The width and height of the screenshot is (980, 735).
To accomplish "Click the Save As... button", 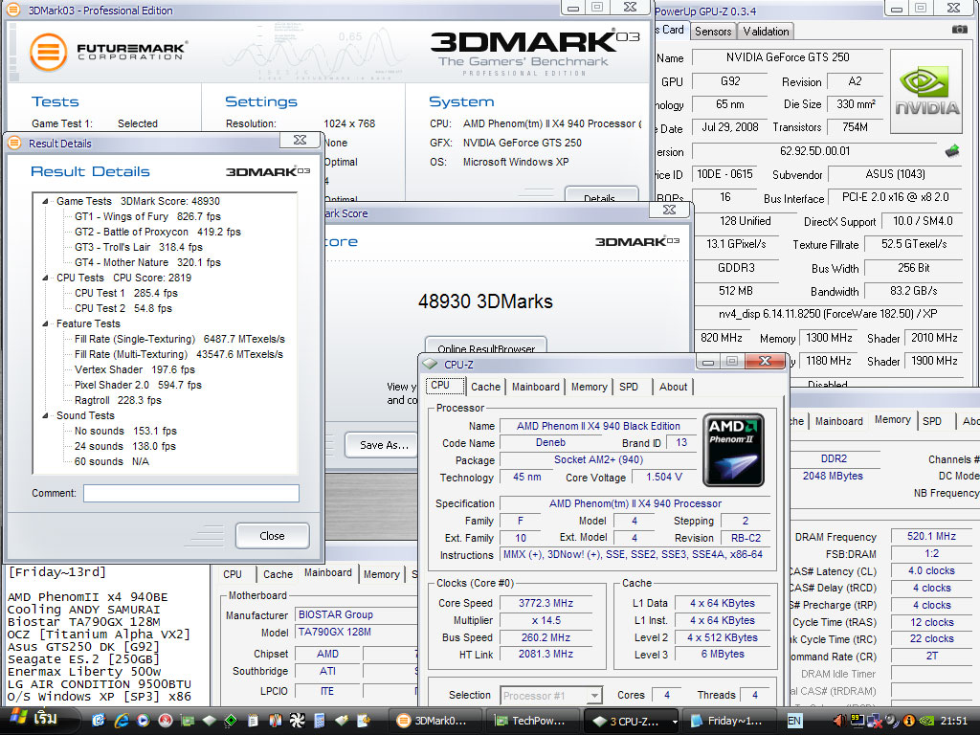I will pyautogui.click(x=382, y=445).
